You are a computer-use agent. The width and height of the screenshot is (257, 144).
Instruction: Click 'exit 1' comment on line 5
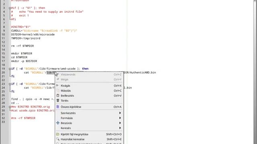[x=24, y=16]
